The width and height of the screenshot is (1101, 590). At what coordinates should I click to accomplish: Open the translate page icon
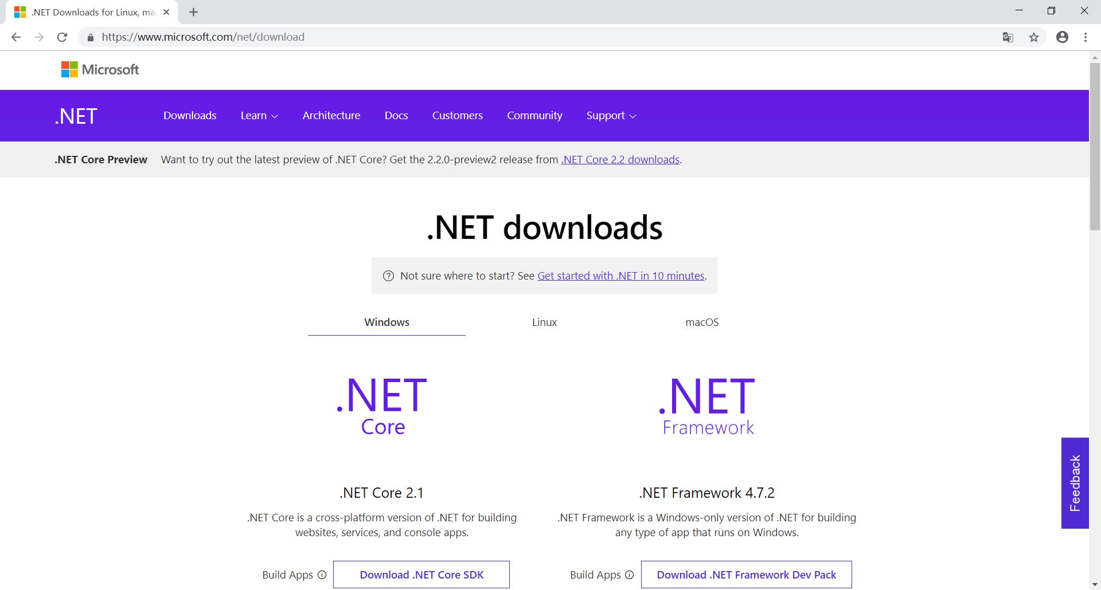coord(1008,37)
